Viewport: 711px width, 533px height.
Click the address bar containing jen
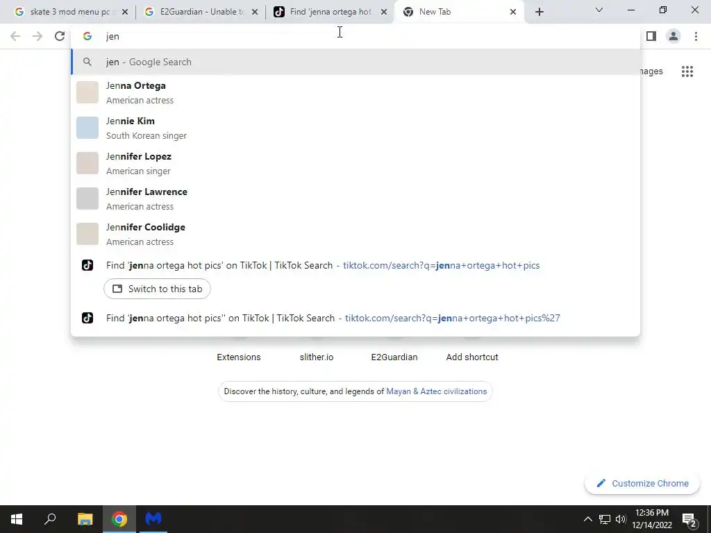355,36
